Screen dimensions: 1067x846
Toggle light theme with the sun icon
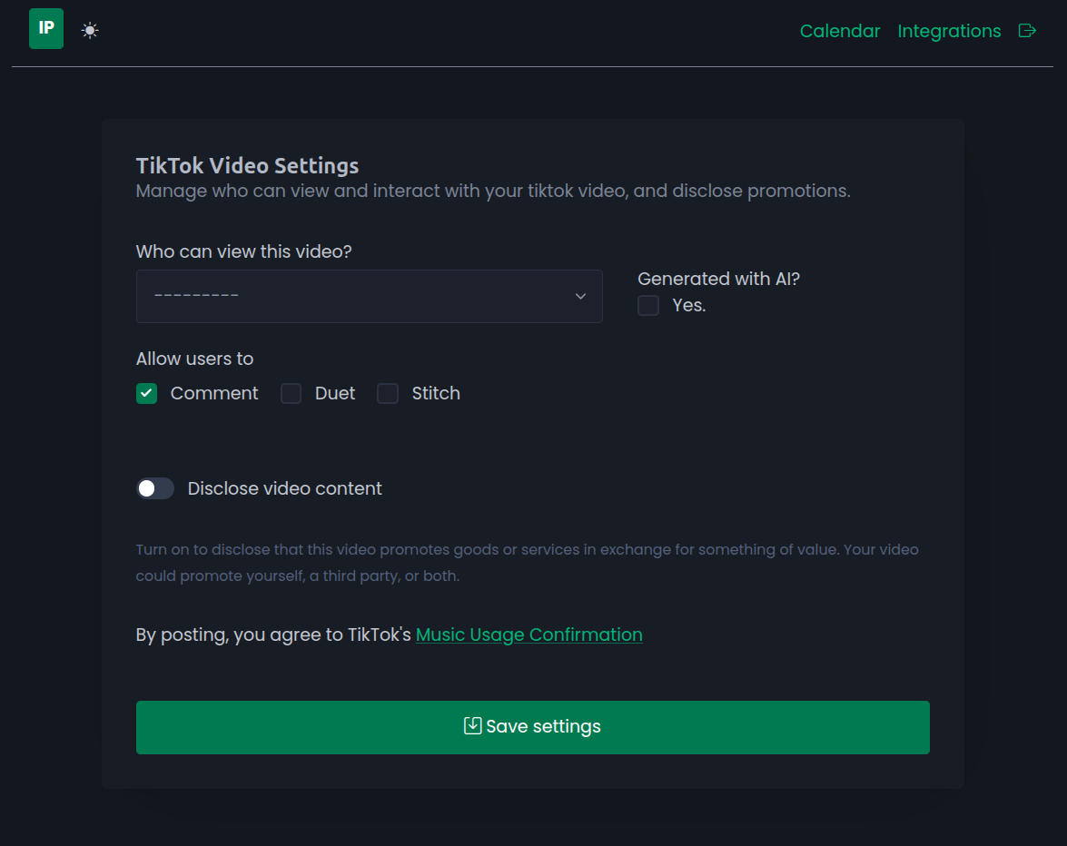tap(90, 31)
